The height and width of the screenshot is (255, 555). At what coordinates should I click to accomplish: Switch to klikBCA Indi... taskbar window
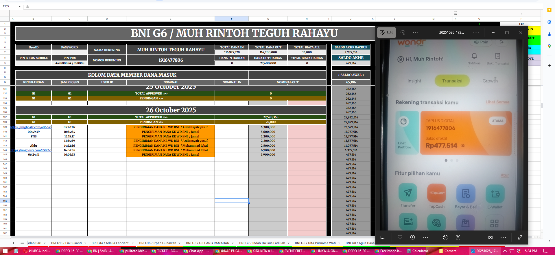[37, 251]
